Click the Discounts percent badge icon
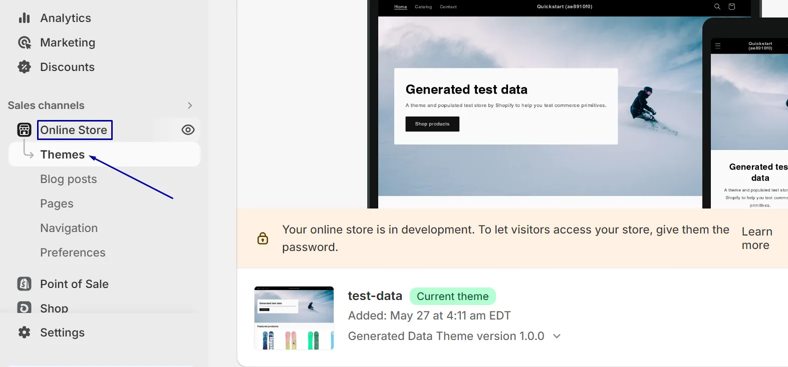 pyautogui.click(x=24, y=67)
